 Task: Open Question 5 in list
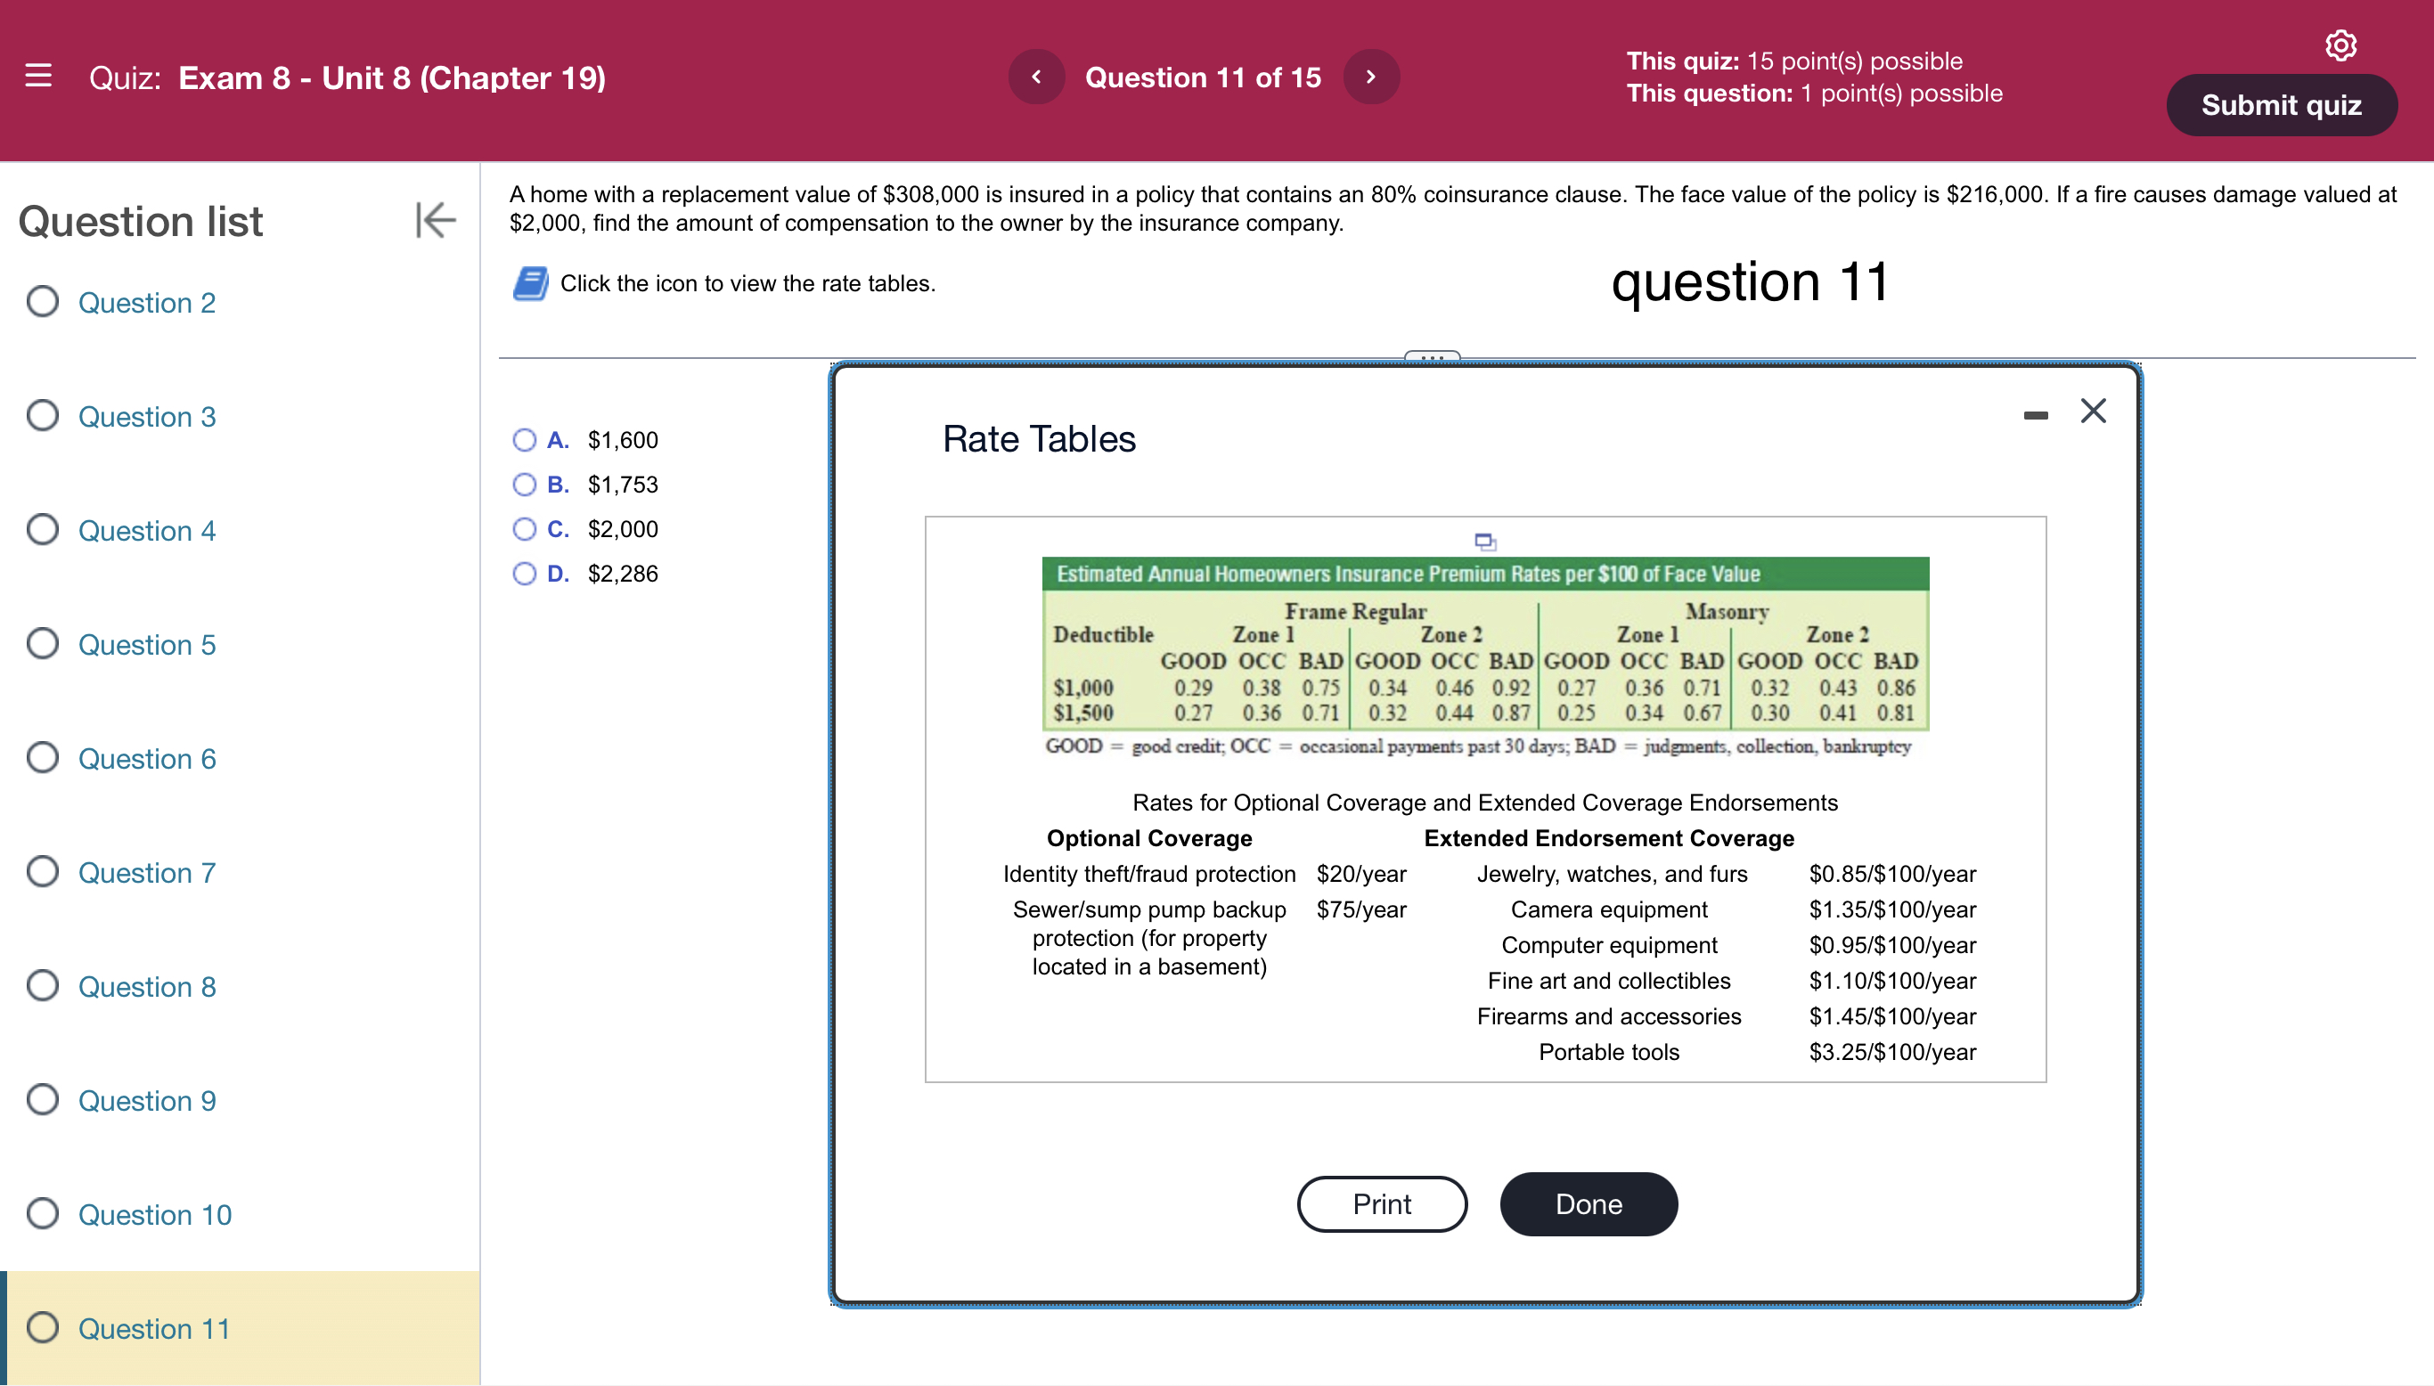(147, 644)
